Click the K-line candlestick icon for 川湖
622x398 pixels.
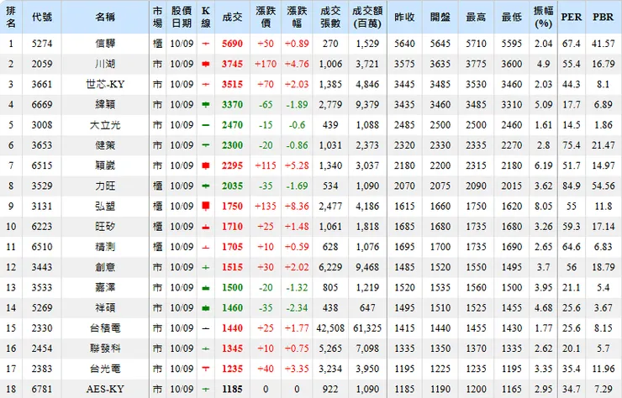click(x=205, y=64)
